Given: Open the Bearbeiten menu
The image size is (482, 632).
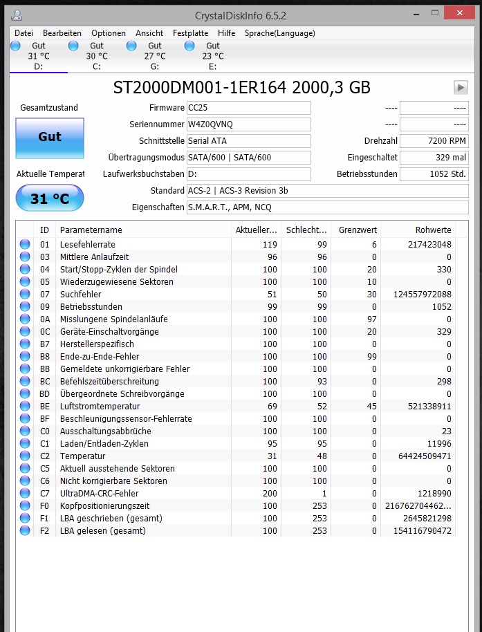Looking at the screenshot, I should coord(62,33).
